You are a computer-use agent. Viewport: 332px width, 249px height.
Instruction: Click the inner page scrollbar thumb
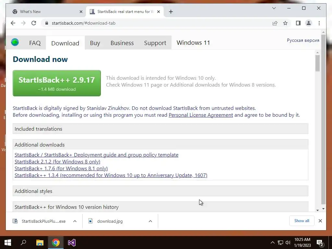(x=317, y=63)
